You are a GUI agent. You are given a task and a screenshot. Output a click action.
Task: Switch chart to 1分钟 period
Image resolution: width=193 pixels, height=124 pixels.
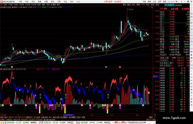(10, 5)
